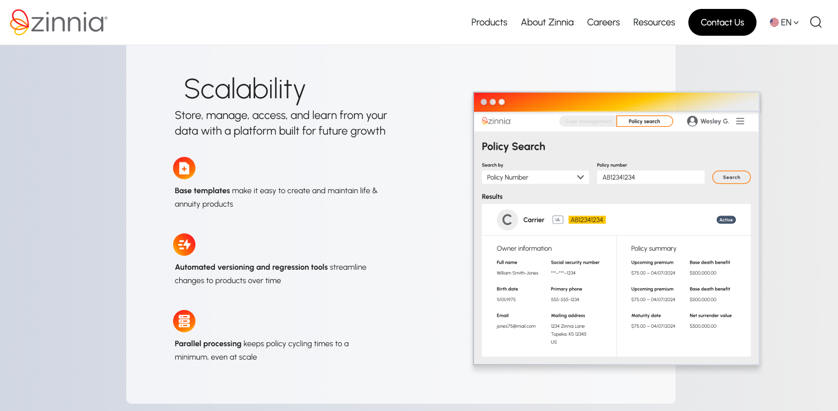Open the Products menu
Screen dimensions: 838x411
coord(489,22)
